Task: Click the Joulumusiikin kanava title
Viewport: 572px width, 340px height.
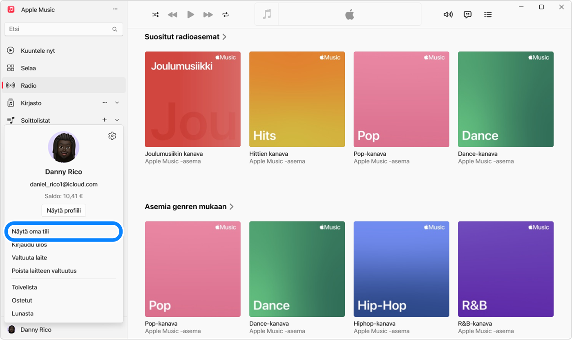Action: pos(174,154)
